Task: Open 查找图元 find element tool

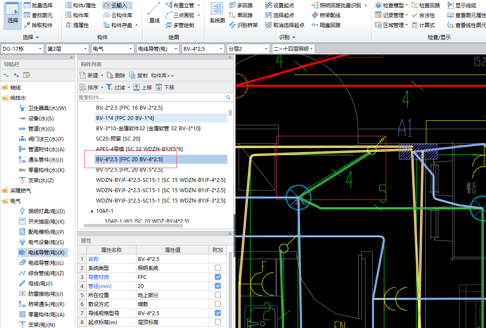Action: (x=38, y=15)
